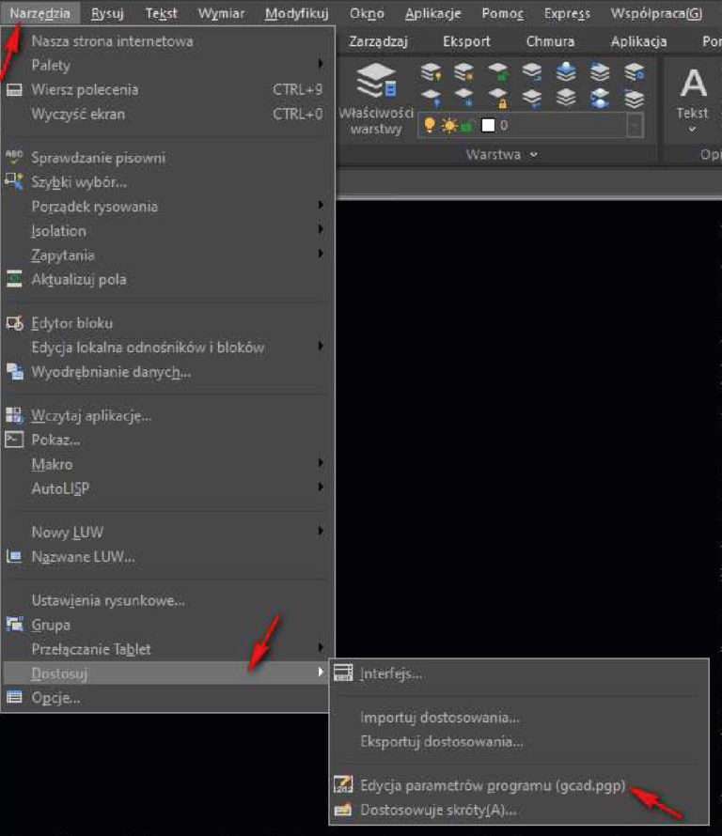Expand the Tekst button dropdown arrow
The width and height of the screenshot is (722, 836).
[693, 129]
